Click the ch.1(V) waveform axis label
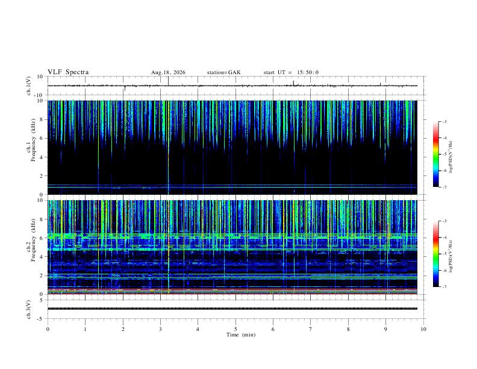The image size is (477, 369). [x=29, y=86]
